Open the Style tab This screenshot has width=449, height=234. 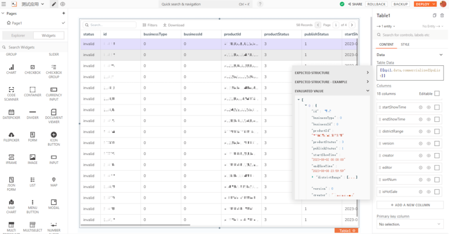[405, 44]
